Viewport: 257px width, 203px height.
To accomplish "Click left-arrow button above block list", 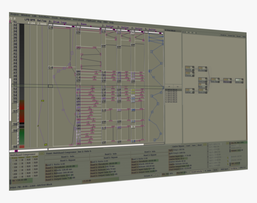I will coord(178,87).
